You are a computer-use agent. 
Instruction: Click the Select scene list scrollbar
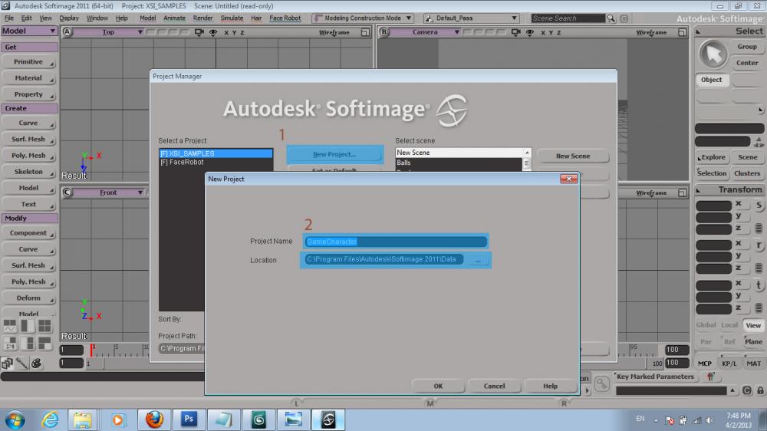click(x=527, y=160)
